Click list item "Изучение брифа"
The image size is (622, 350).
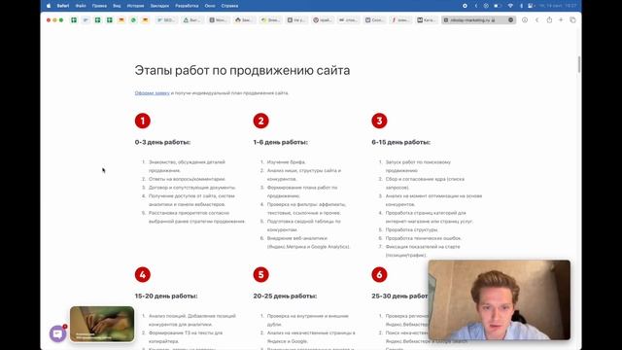pyautogui.click(x=287, y=162)
